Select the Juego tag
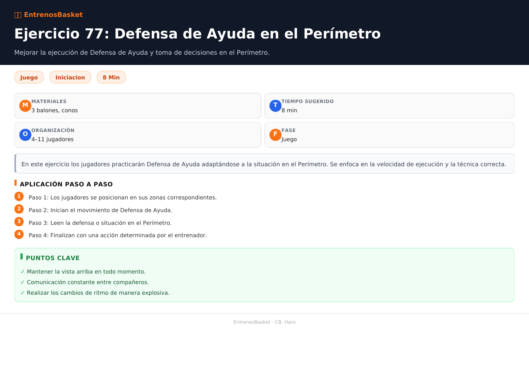529x384 pixels. click(29, 77)
